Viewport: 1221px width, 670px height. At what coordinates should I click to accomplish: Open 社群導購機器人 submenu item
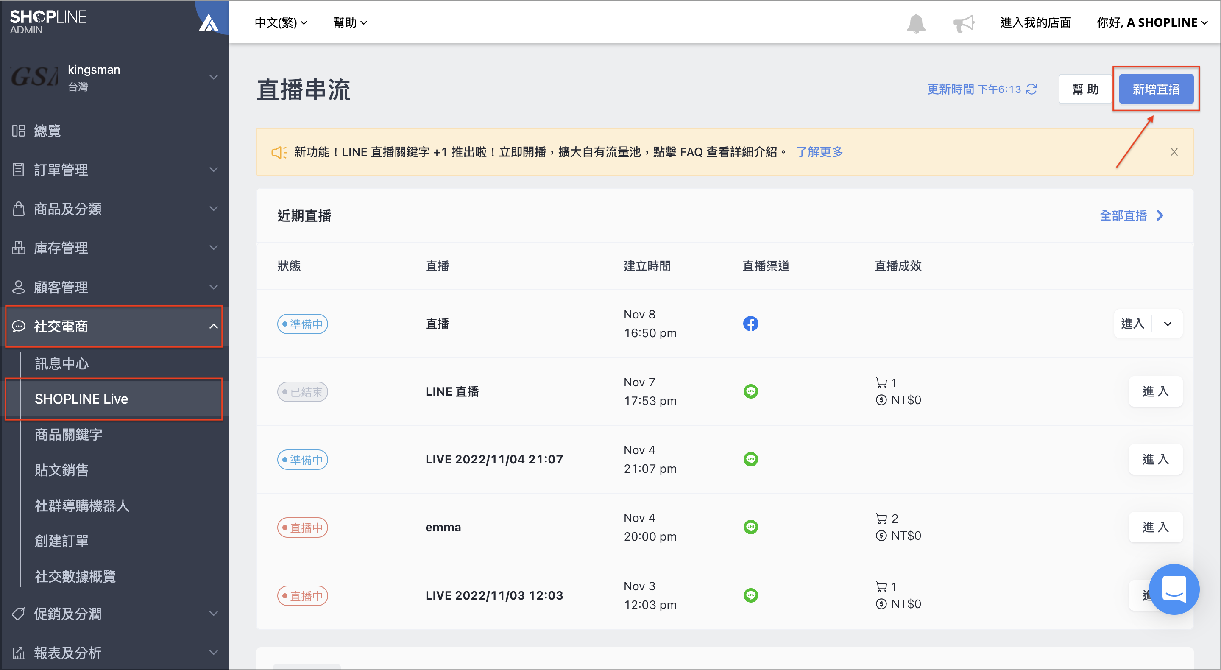point(82,505)
